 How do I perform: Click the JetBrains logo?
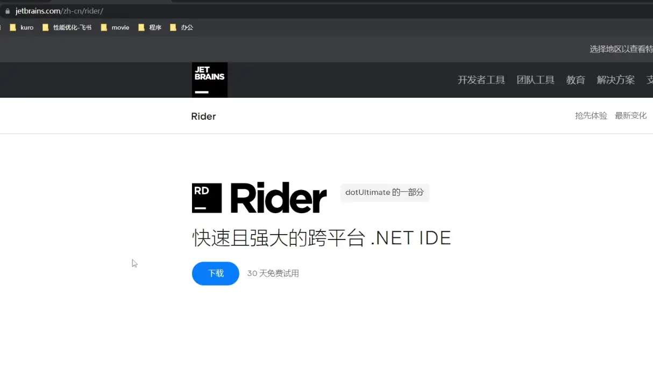click(x=210, y=80)
